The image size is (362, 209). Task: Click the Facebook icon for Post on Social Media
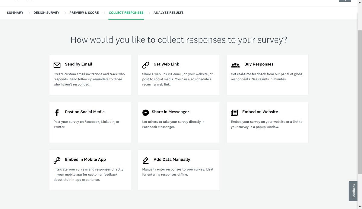point(57,112)
